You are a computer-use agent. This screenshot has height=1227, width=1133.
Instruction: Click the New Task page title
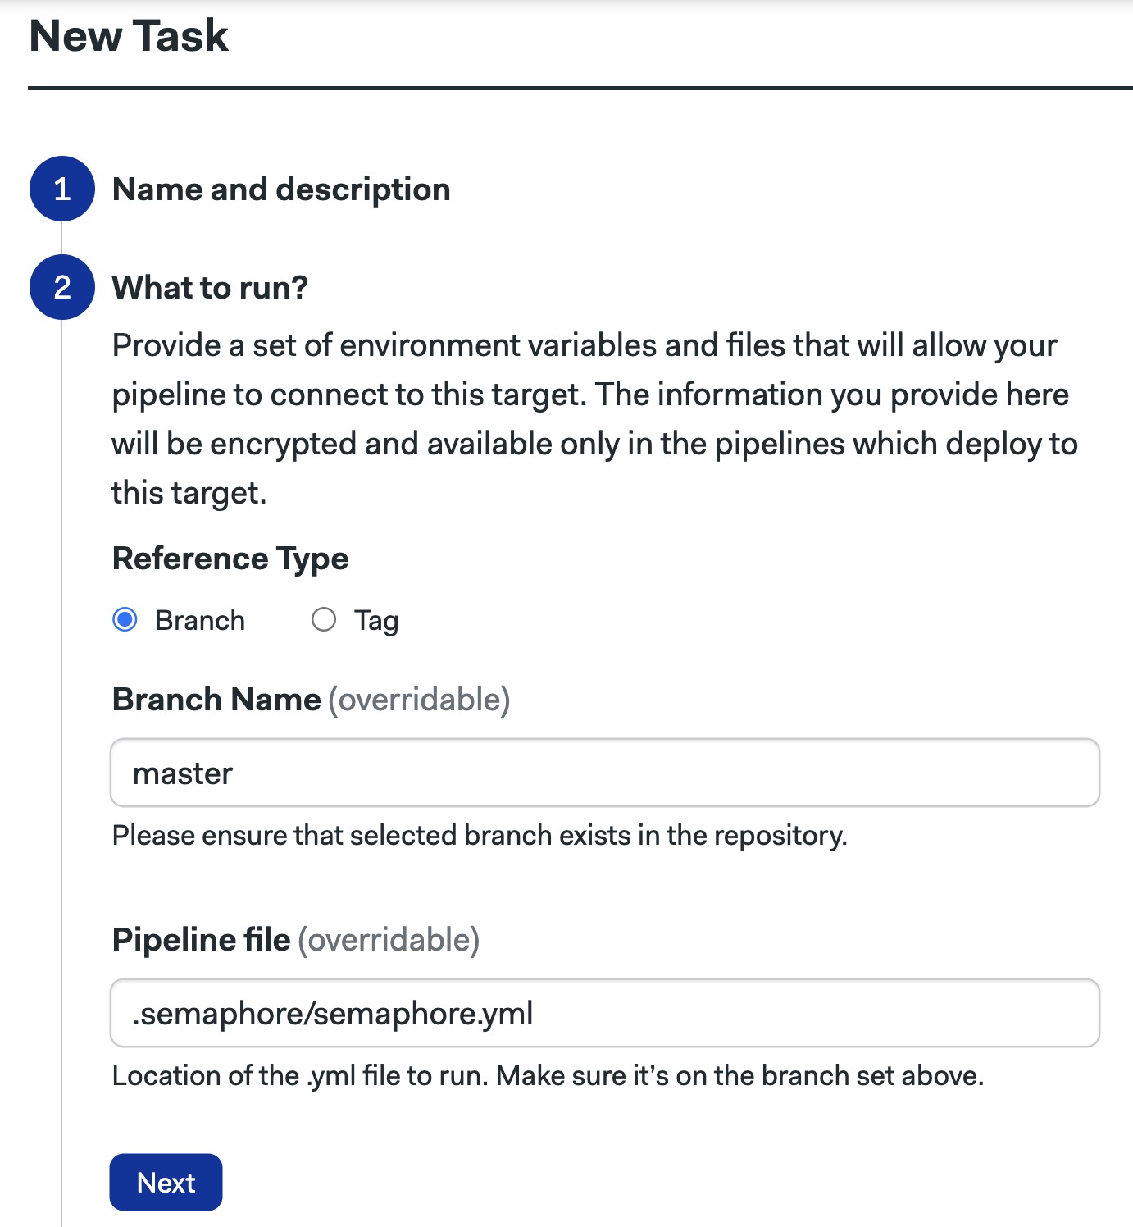pyautogui.click(x=128, y=35)
